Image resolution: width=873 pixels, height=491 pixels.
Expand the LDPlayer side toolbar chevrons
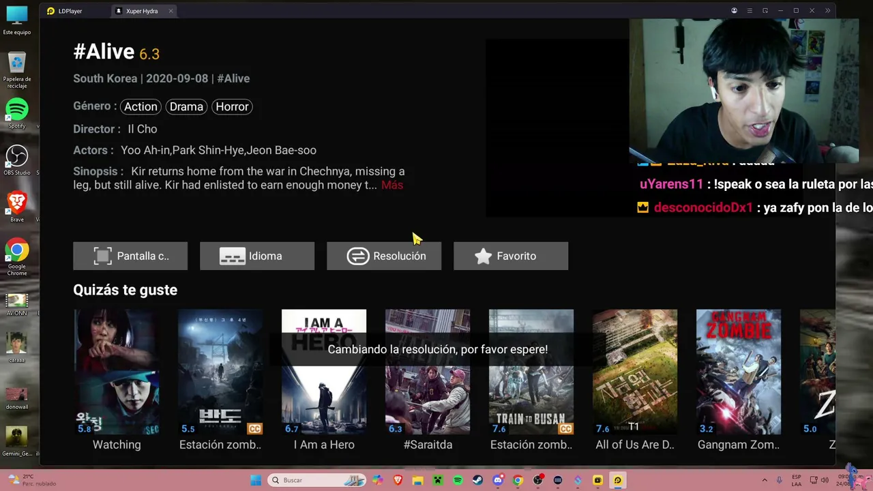click(828, 11)
